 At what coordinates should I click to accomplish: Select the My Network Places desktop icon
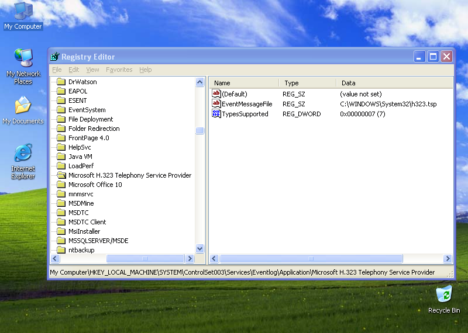point(23,66)
